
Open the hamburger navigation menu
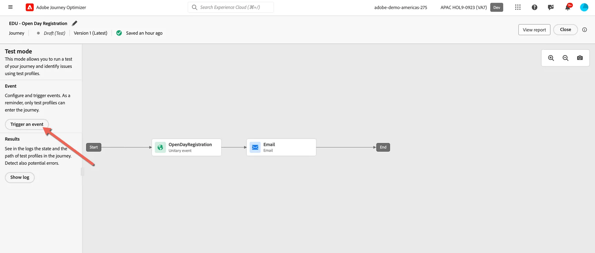click(10, 7)
